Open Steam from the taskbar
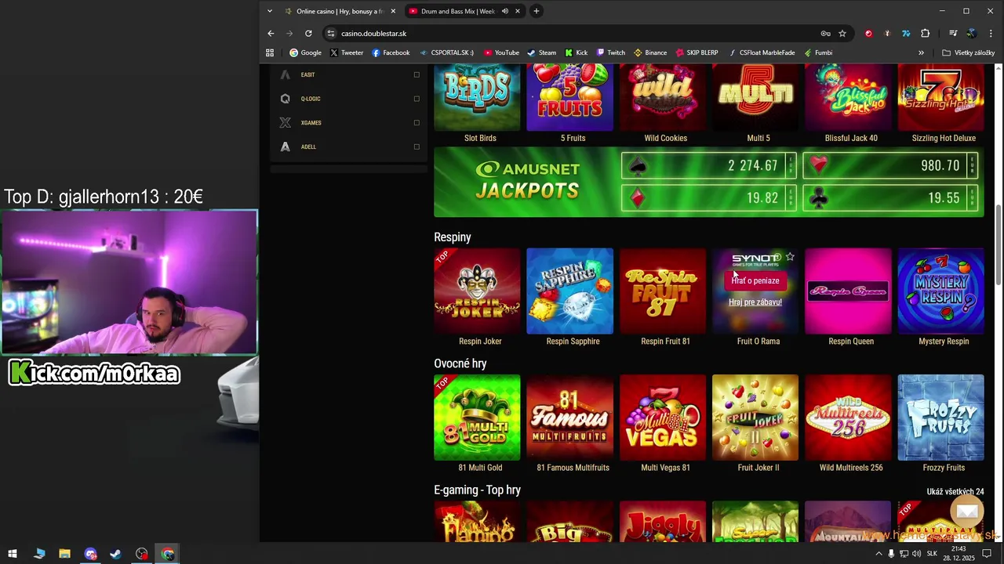The width and height of the screenshot is (1004, 564). tap(115, 554)
